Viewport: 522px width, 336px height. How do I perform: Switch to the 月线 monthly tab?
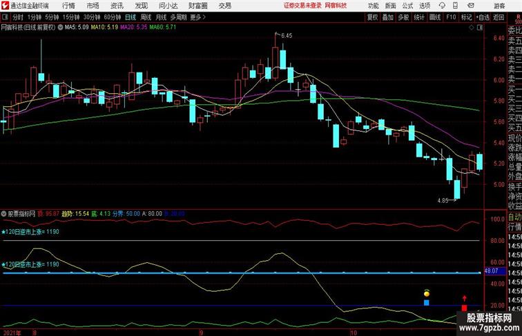coord(161,17)
